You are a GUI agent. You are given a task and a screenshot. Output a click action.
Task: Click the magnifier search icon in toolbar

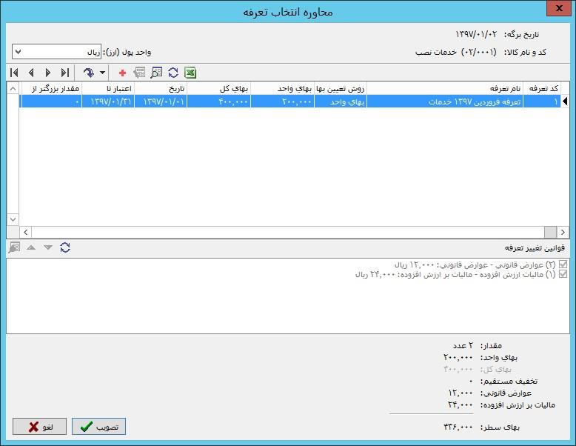pos(156,73)
